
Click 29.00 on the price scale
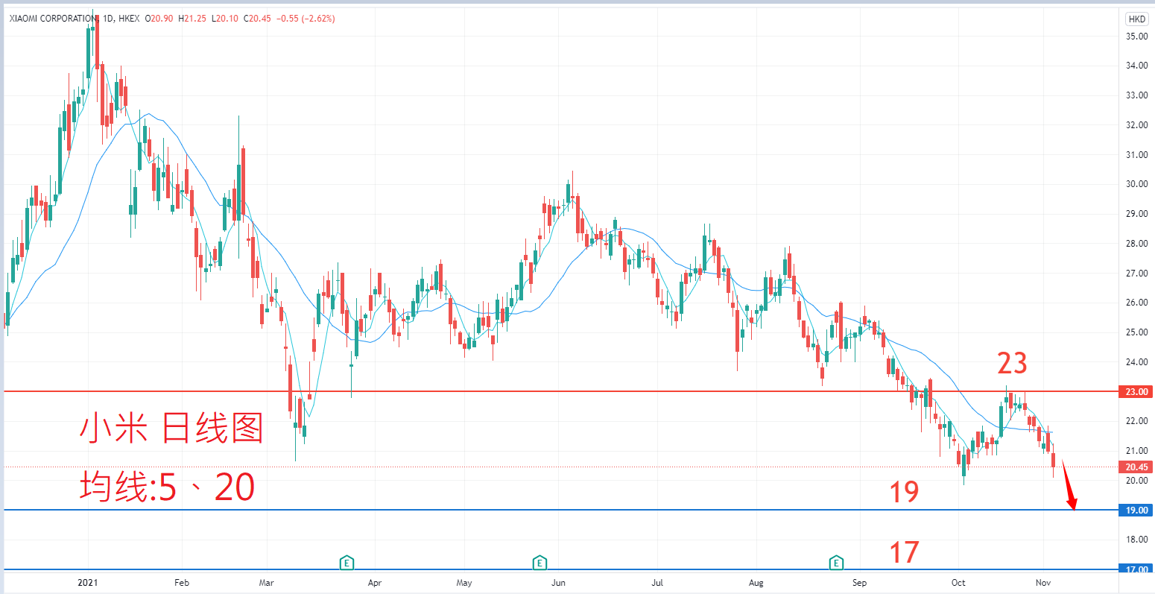pyautogui.click(x=1136, y=214)
